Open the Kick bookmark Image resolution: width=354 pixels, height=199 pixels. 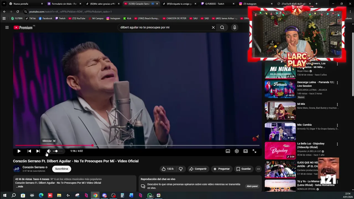point(127,19)
